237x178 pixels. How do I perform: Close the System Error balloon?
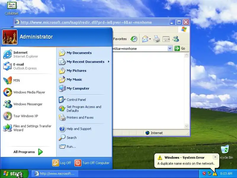tap(215, 157)
